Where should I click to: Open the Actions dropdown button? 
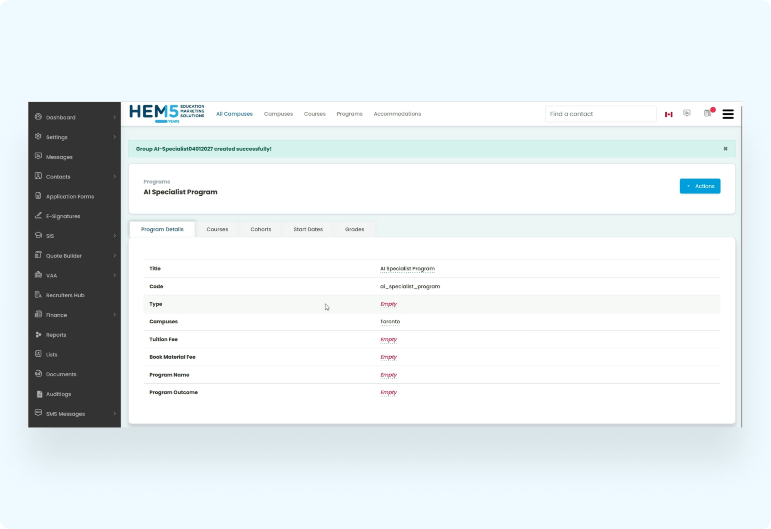click(700, 186)
